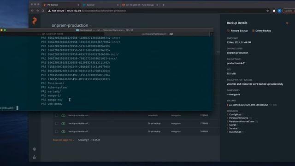295x166 pixels.
Task: Switch to the Pure Storage browser tab
Action: click(x=140, y=5)
